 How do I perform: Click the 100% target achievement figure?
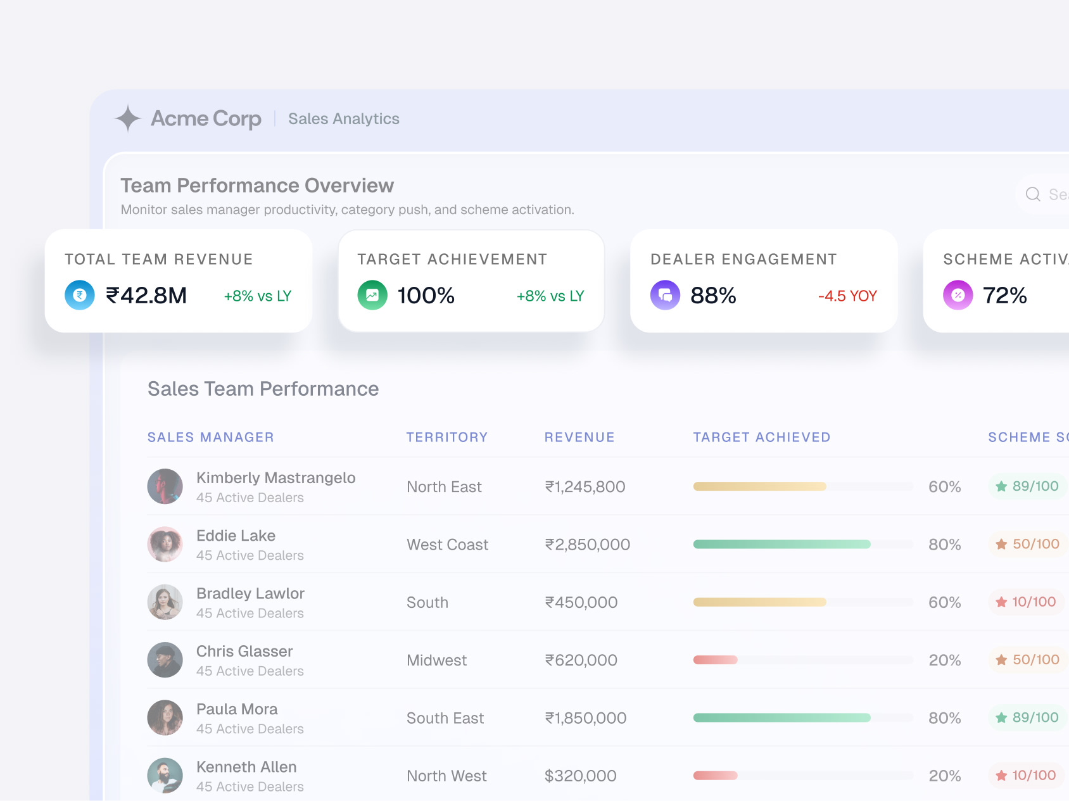click(426, 295)
